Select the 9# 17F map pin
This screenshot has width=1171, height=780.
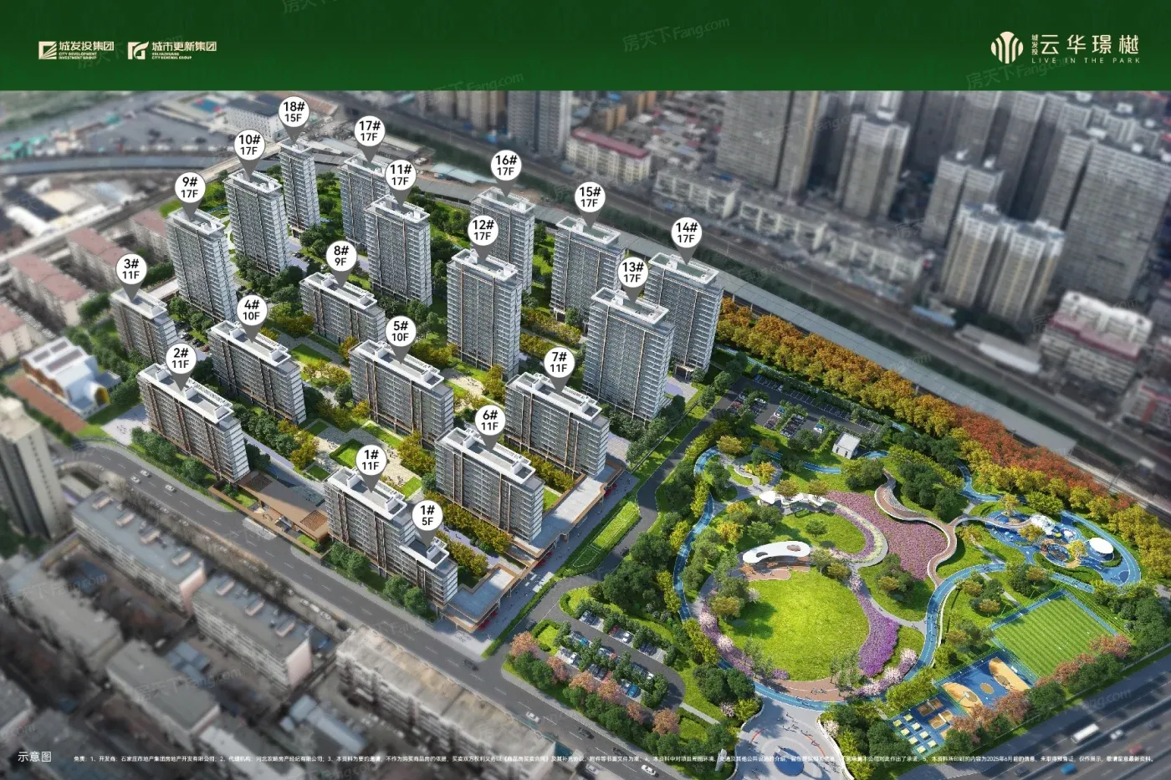tap(190, 187)
